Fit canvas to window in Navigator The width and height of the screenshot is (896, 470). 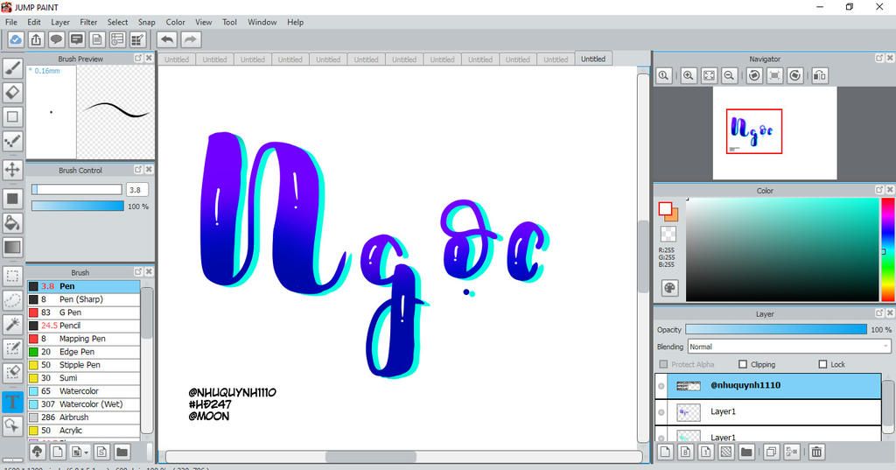tap(709, 75)
